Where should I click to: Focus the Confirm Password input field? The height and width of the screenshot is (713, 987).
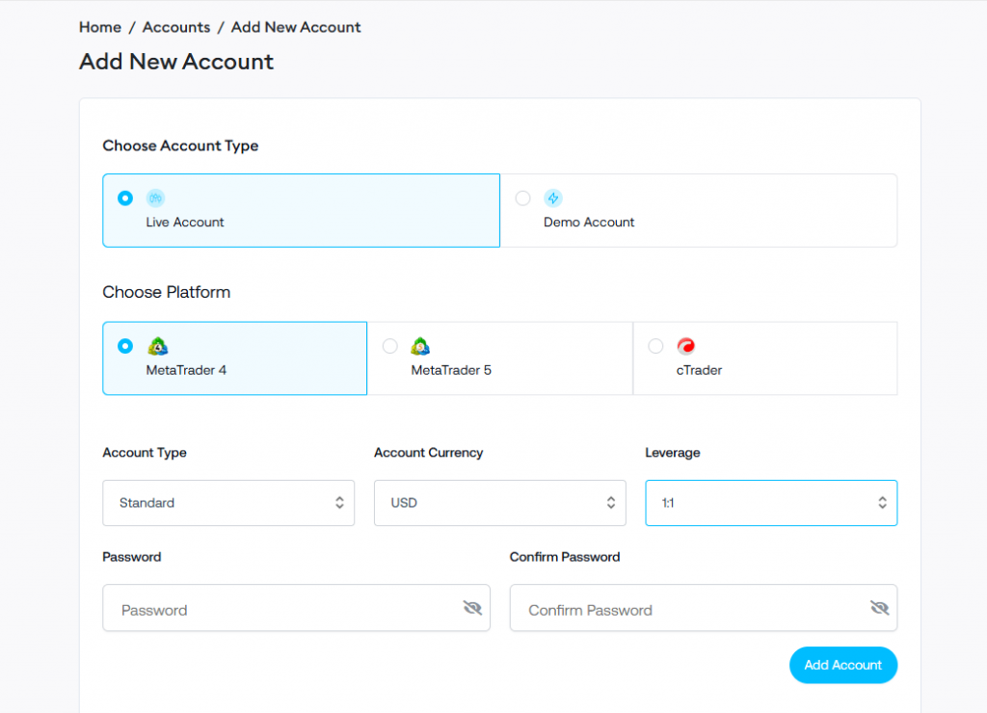point(703,608)
